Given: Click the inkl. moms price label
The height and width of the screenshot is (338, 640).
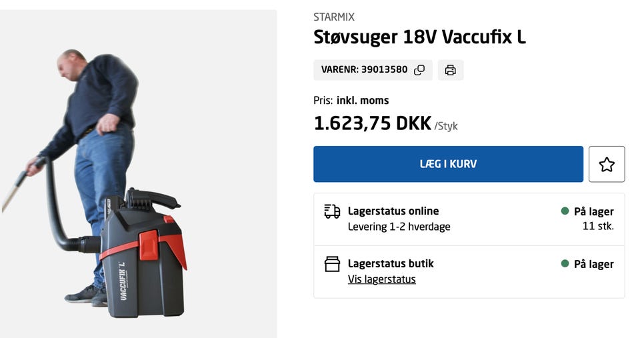Looking at the screenshot, I should [x=363, y=101].
